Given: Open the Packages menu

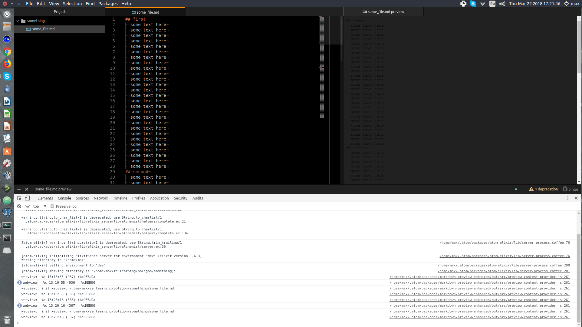Looking at the screenshot, I should click(108, 4).
